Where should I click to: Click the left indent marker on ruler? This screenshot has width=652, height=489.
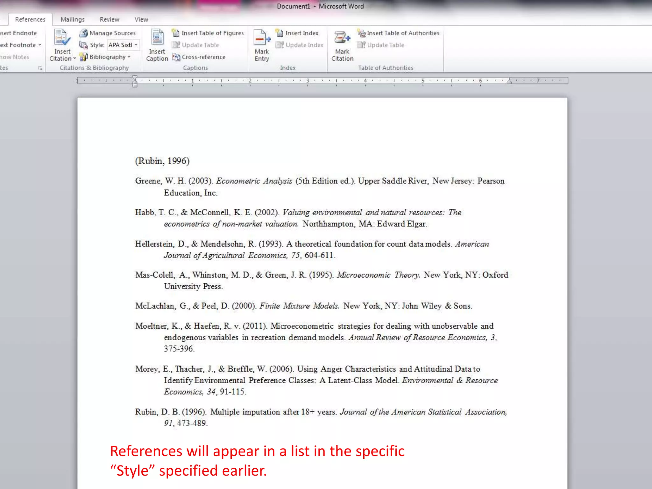pos(135,81)
